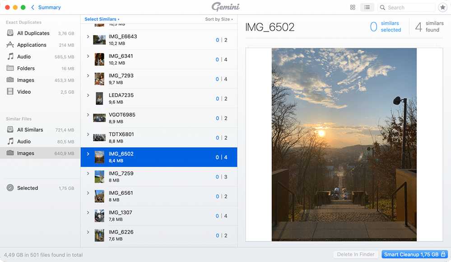Screen dimensions: 451x262
Task: Click the IMG_E6643 thumbnail
Action: pyautogui.click(x=99, y=40)
